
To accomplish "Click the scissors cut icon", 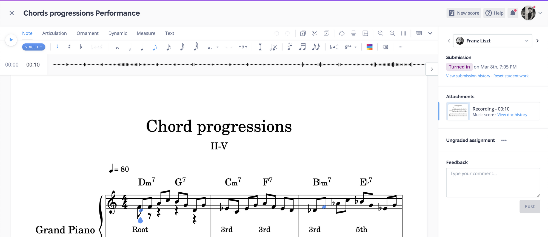I will [315, 33].
